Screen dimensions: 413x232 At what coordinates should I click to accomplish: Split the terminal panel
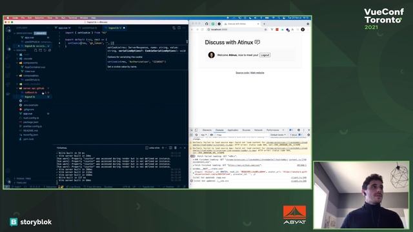(x=170, y=148)
